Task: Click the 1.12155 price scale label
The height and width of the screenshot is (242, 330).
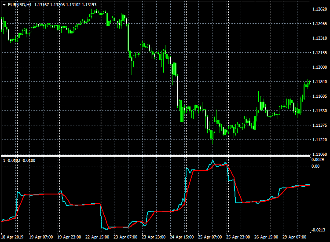Action: (320, 53)
